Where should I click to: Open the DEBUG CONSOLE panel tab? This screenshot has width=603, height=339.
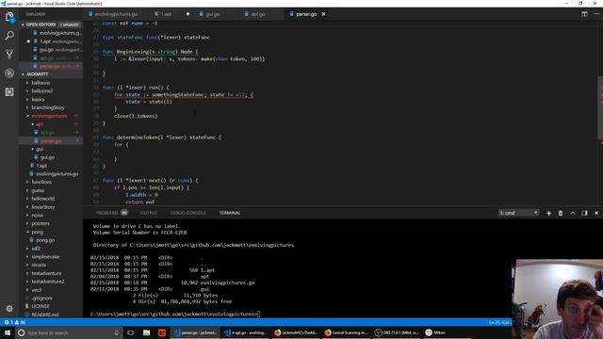[x=188, y=213]
